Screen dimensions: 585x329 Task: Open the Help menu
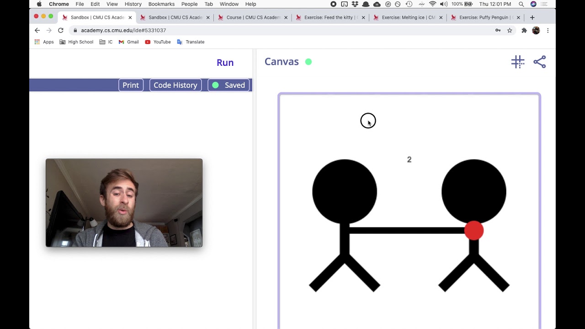250,4
